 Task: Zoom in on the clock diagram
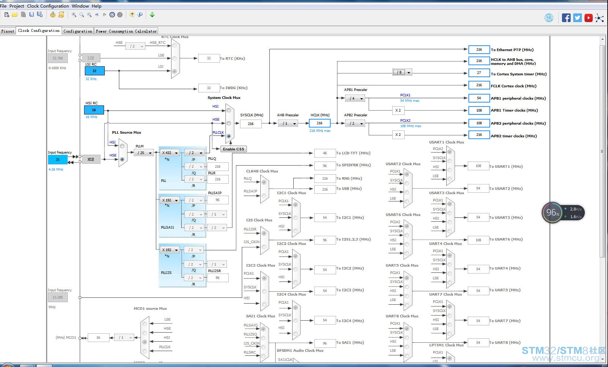(x=74, y=15)
